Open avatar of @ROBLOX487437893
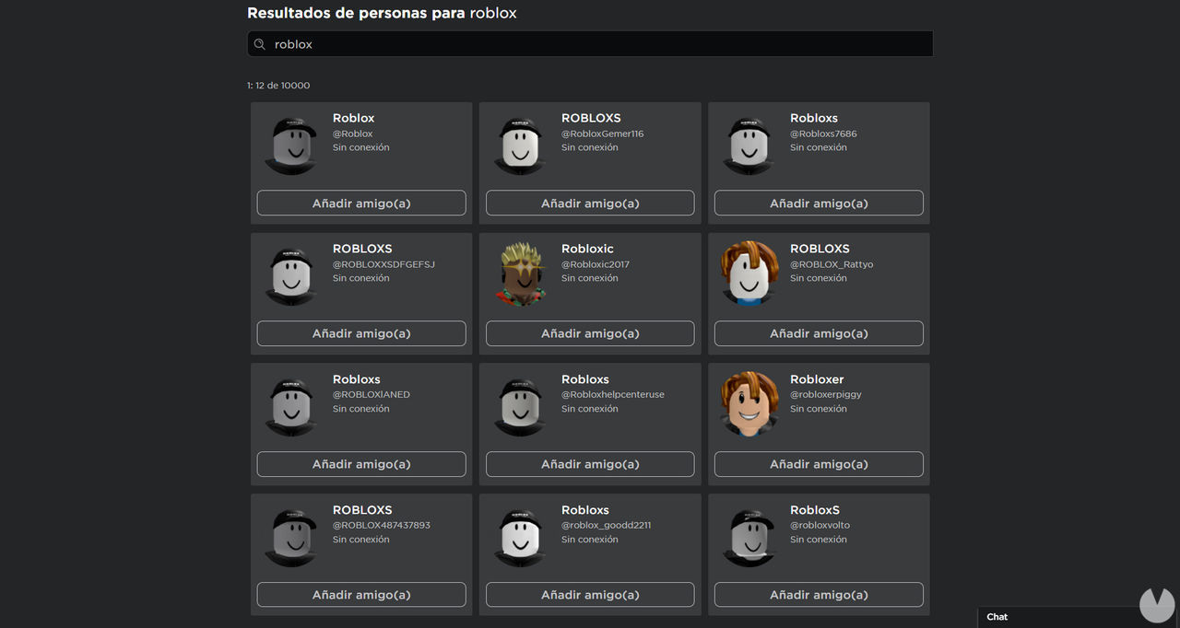Image resolution: width=1180 pixels, height=628 pixels. pos(291,538)
